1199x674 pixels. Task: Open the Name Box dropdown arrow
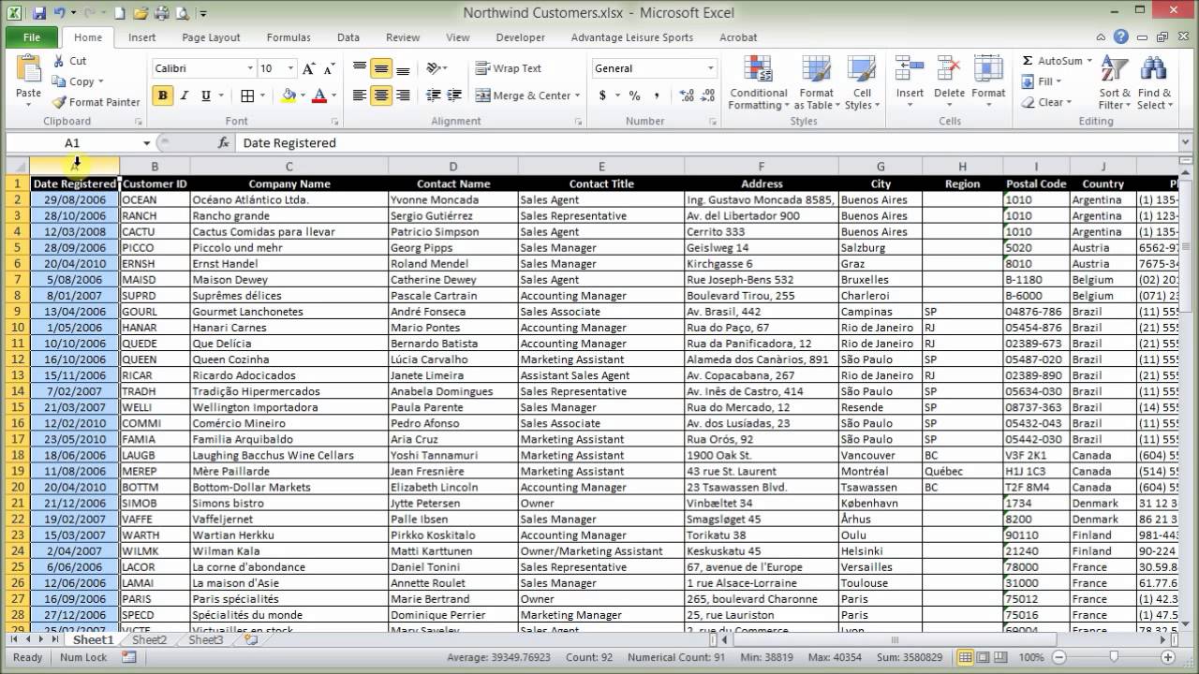(x=146, y=142)
